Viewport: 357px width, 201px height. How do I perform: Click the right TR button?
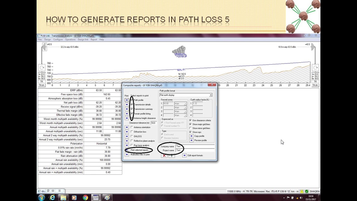[315, 82]
